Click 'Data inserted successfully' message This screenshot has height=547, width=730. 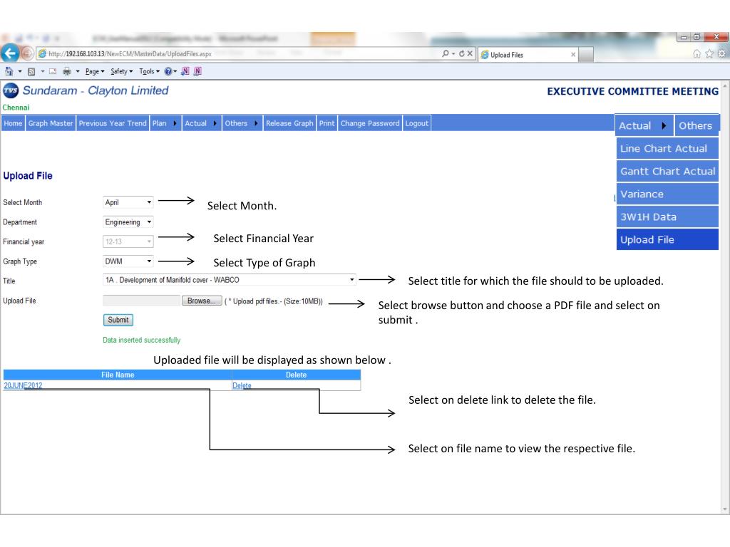(x=142, y=340)
